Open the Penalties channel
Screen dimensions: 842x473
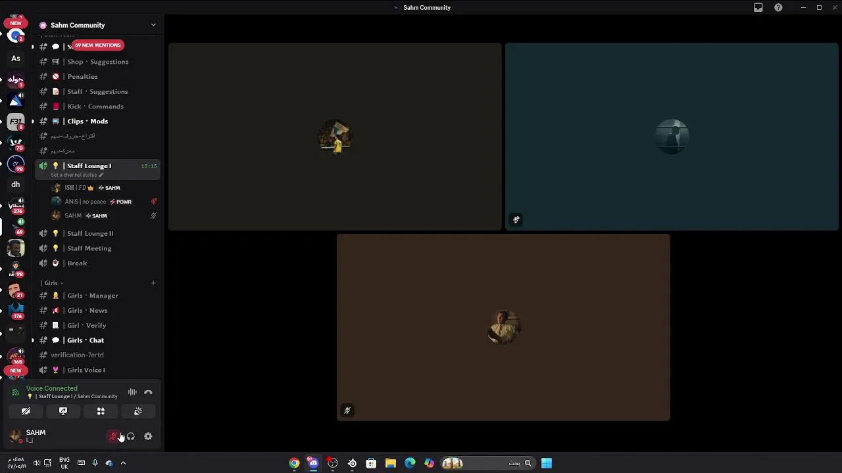(x=97, y=77)
